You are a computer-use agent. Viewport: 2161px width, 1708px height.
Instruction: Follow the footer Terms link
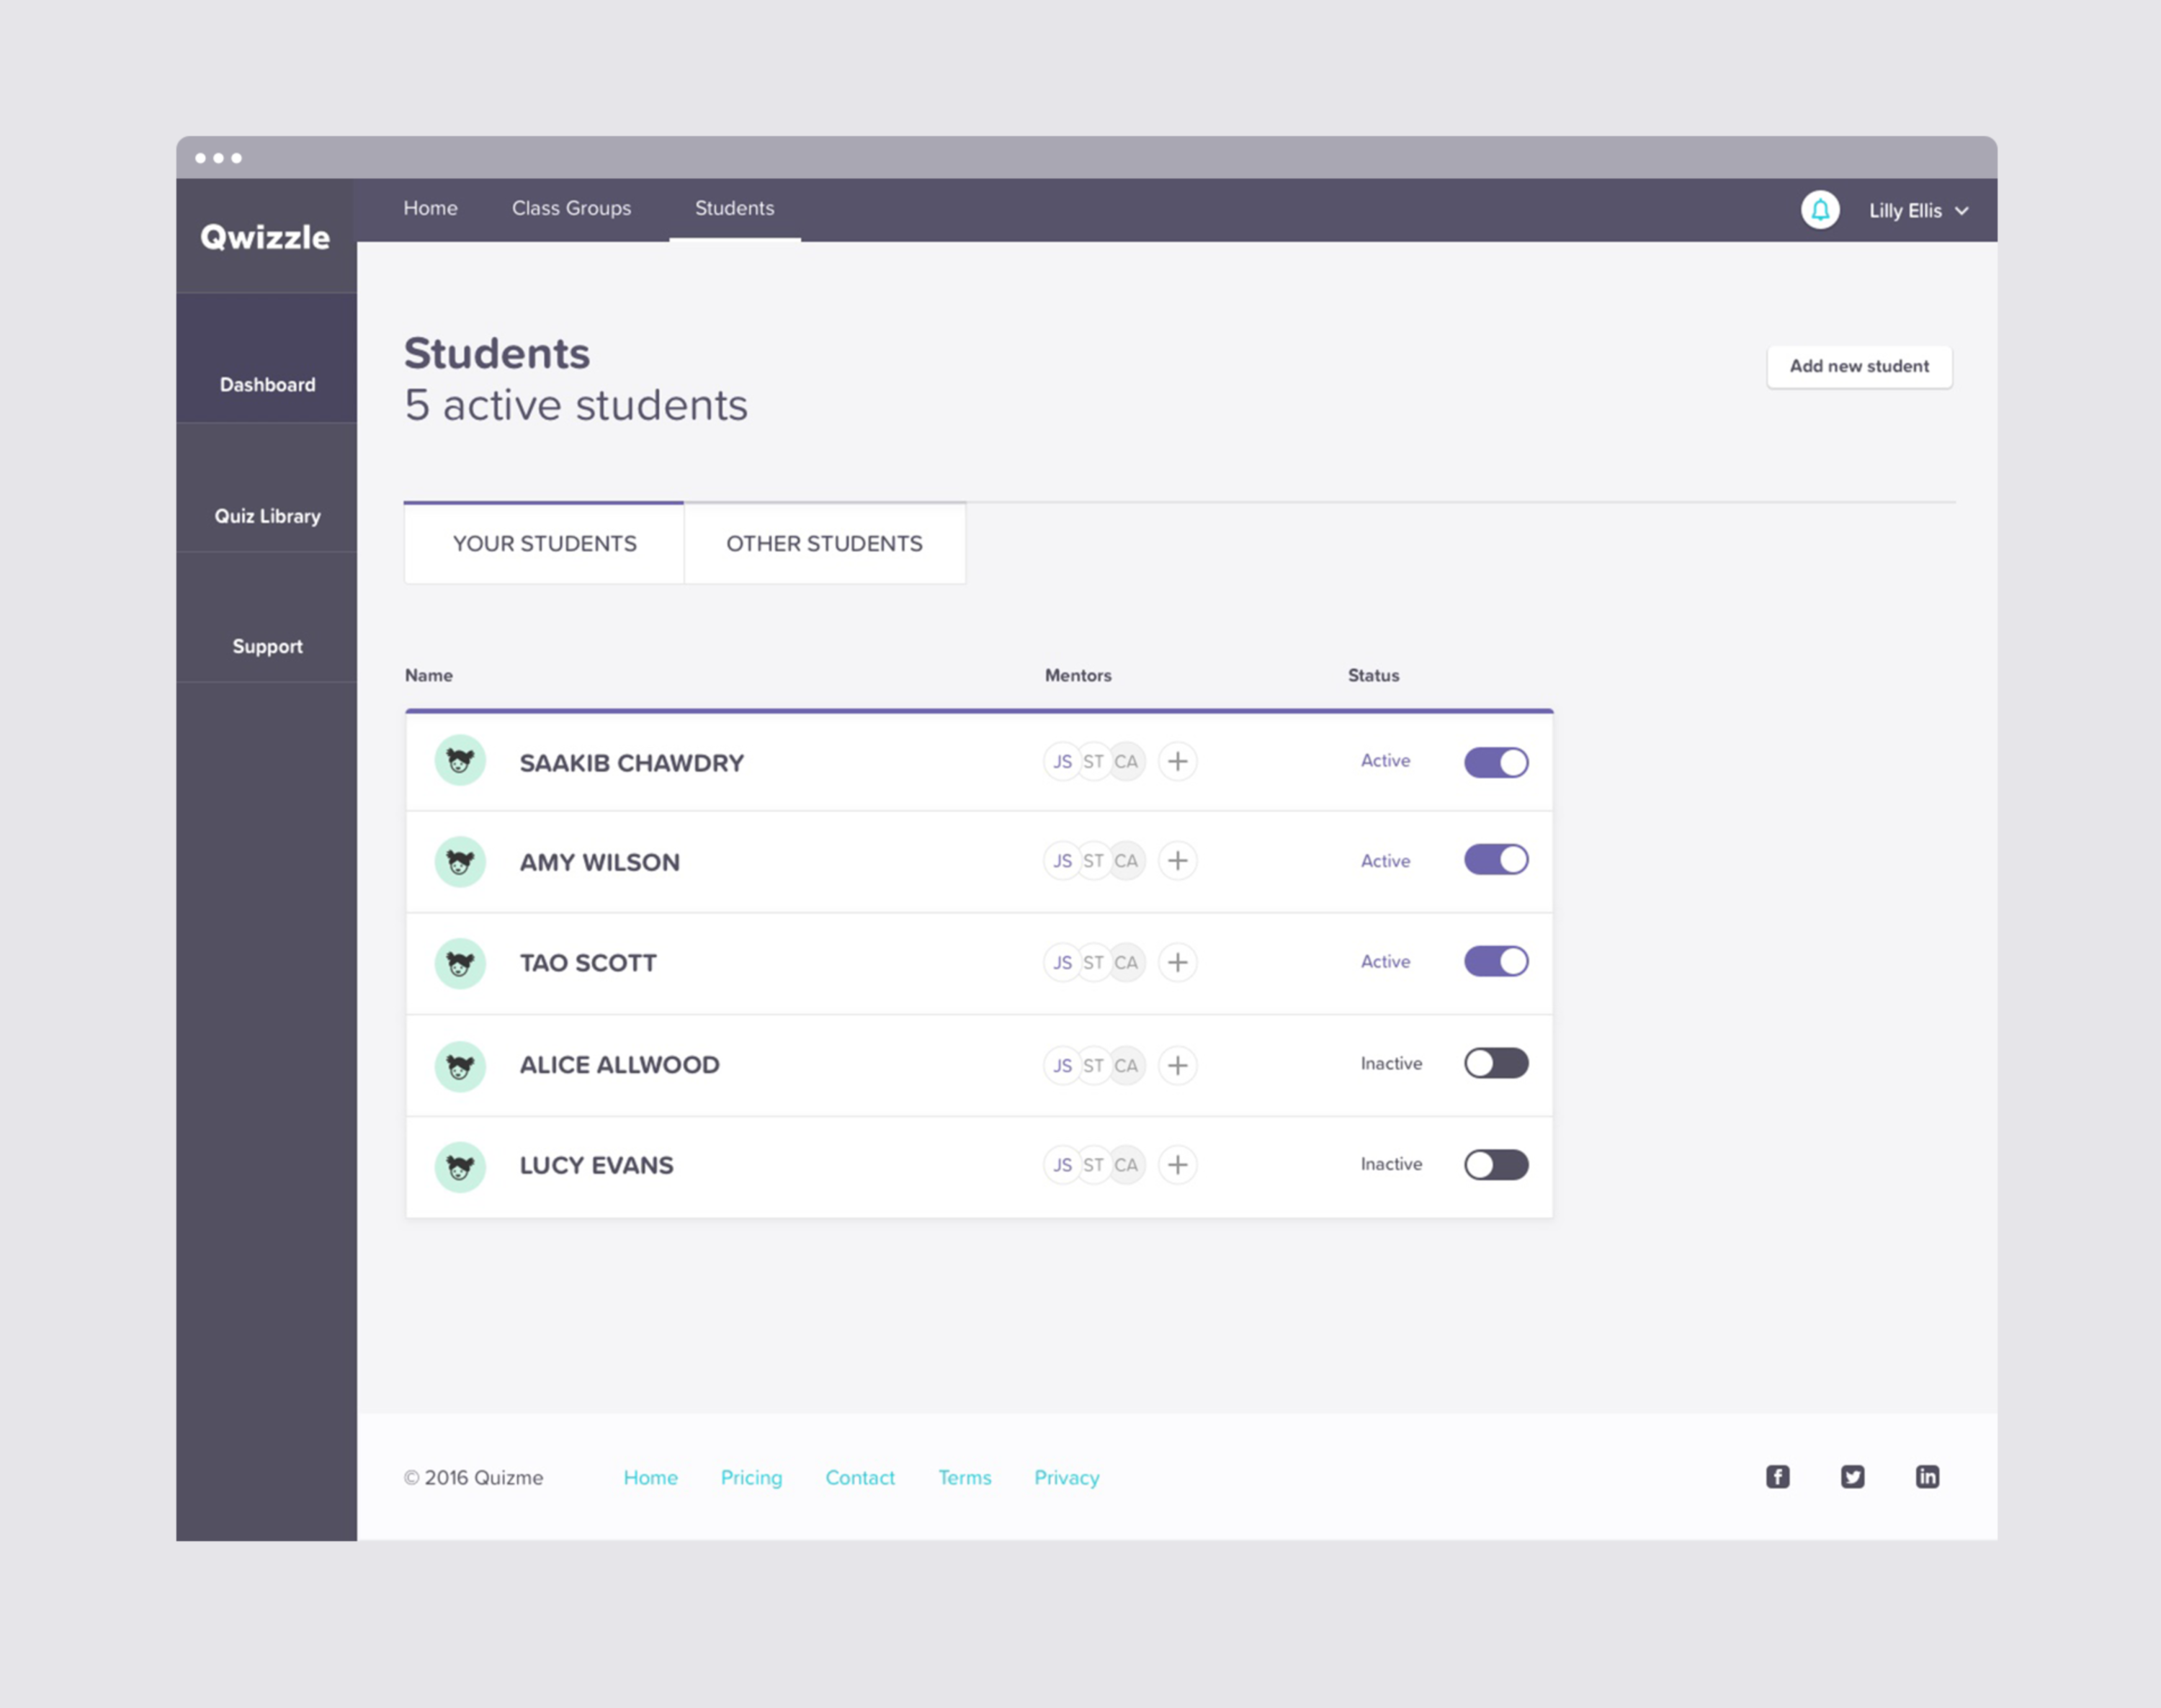pyautogui.click(x=965, y=1477)
